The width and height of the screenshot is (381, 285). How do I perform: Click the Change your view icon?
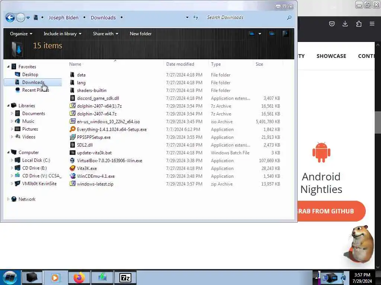(x=252, y=34)
